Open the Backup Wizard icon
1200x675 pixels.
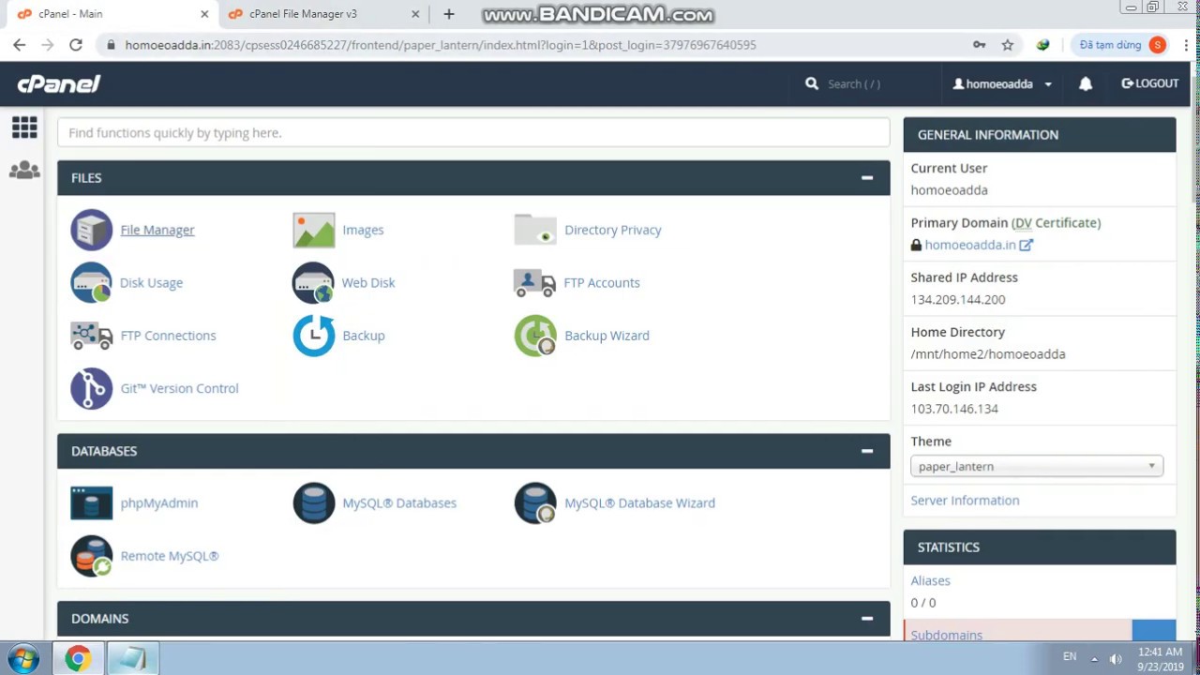[x=535, y=336]
